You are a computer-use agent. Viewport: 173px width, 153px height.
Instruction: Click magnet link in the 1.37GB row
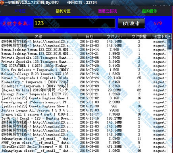[x=160, y=86]
